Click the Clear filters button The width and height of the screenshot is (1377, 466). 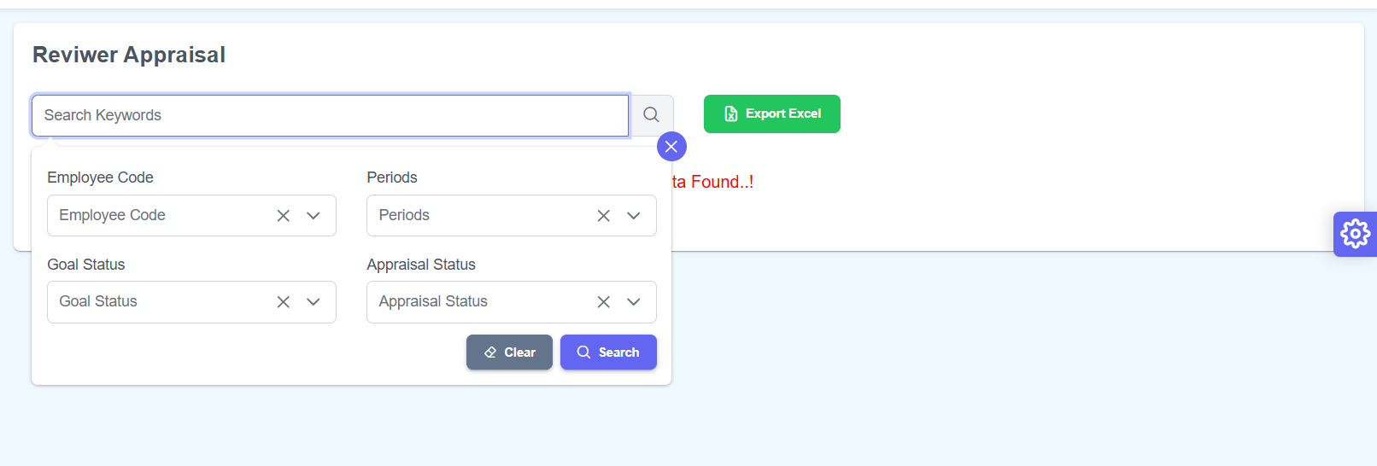[x=509, y=352]
